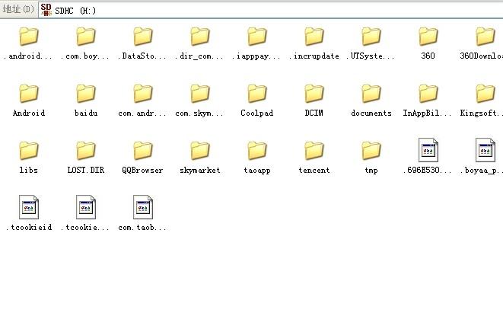Select the com.andr... folder icon
This screenshot has height=313, width=503.
click(x=143, y=94)
